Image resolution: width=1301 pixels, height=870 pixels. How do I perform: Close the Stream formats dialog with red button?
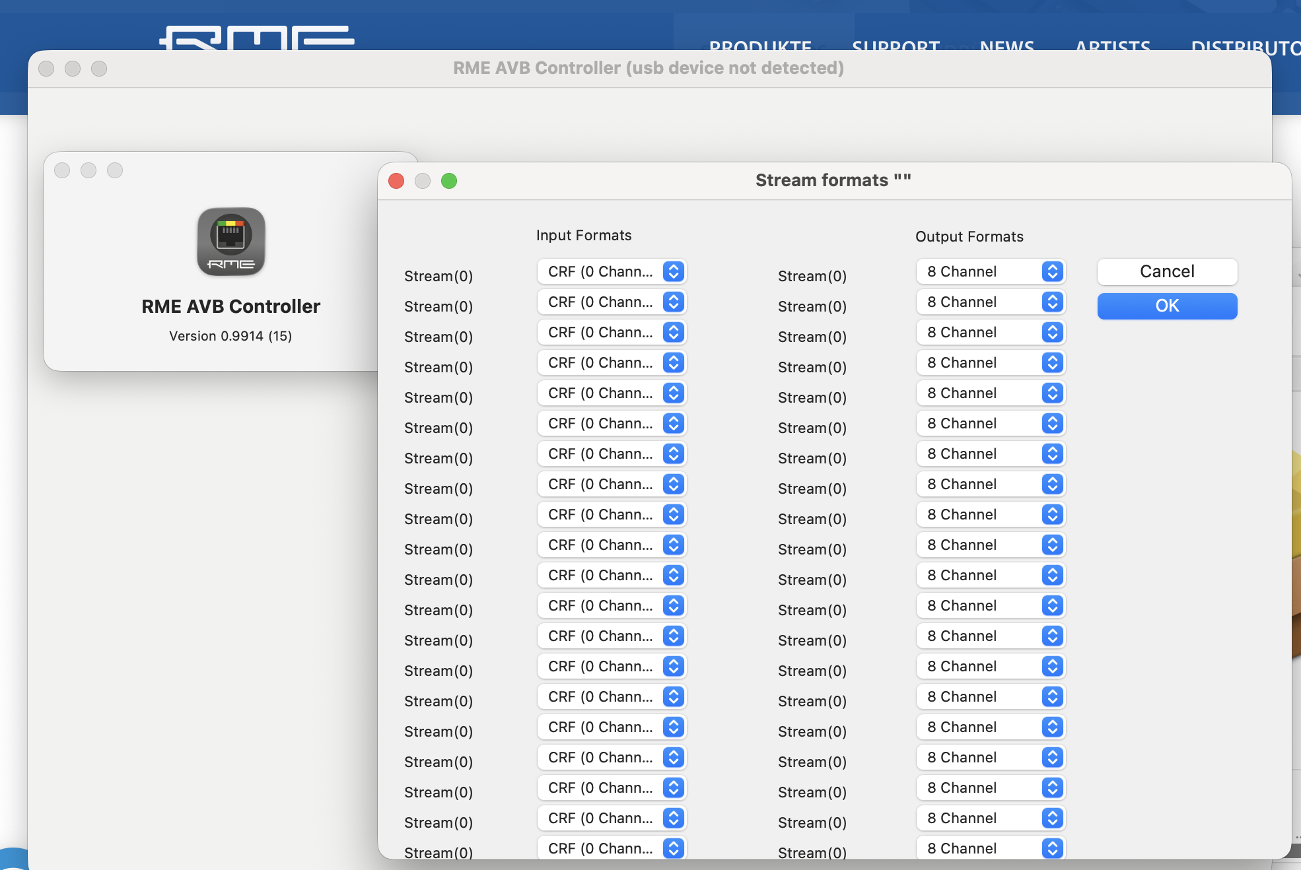tap(396, 181)
